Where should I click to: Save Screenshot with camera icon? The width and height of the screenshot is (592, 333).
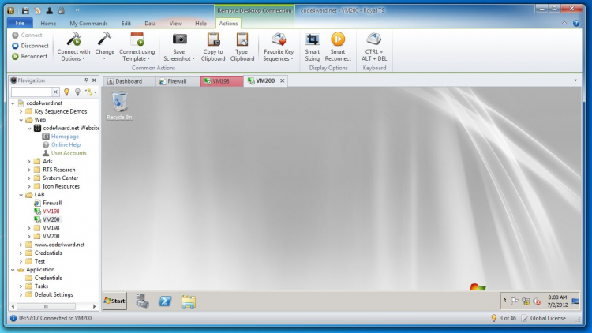point(179,47)
